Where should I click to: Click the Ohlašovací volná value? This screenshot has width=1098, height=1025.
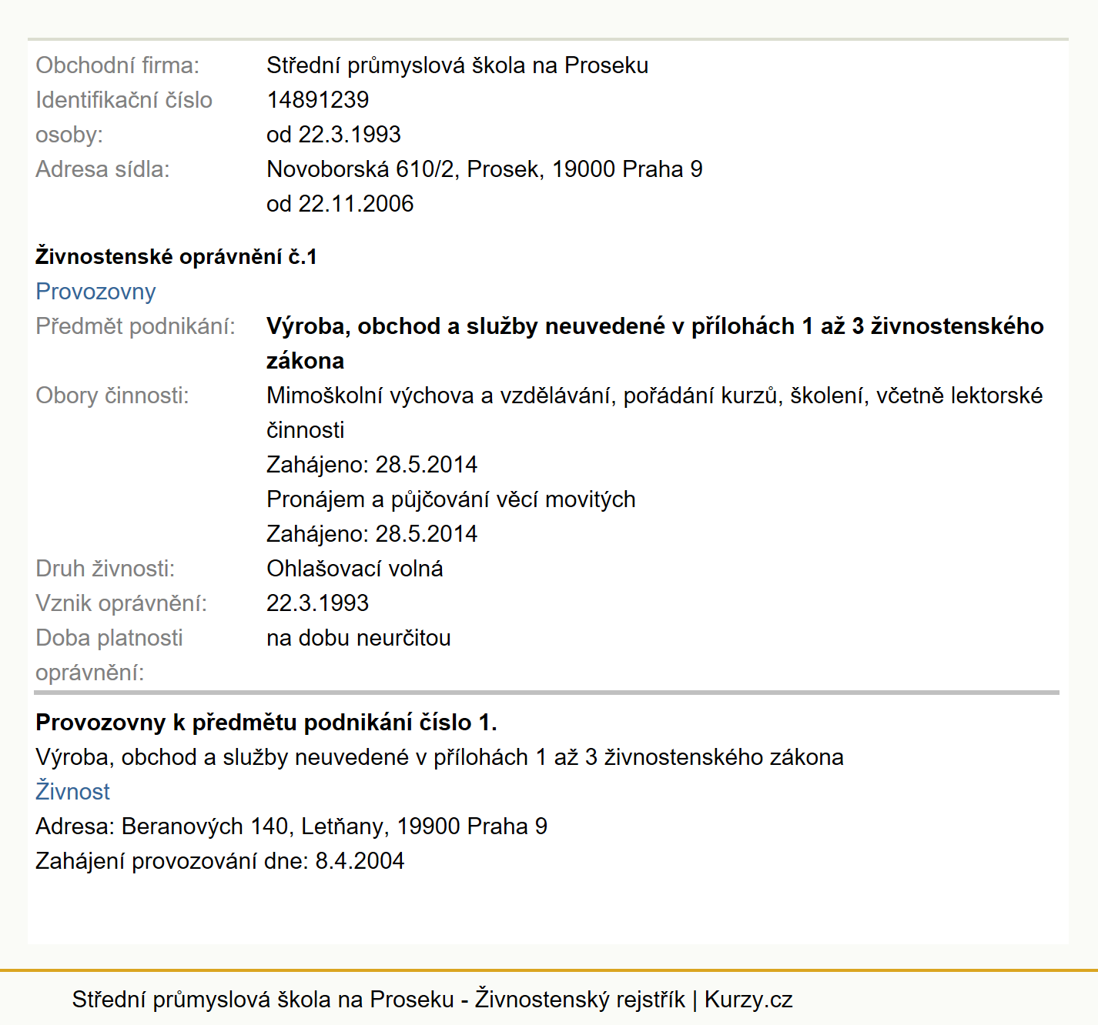[355, 569]
